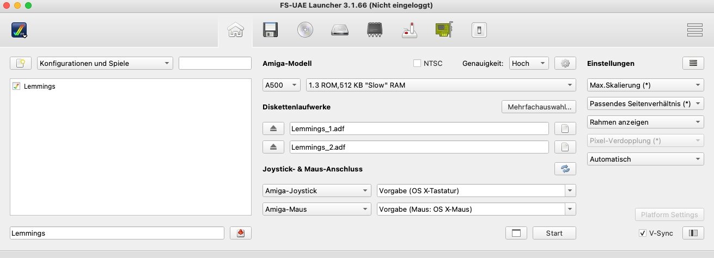Open the hard drives tab icon
714x258 pixels.
(x=340, y=30)
